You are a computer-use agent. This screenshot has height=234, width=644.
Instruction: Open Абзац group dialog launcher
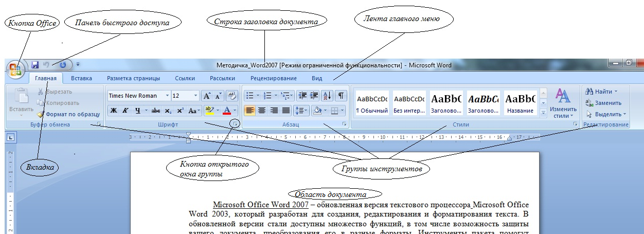point(344,124)
